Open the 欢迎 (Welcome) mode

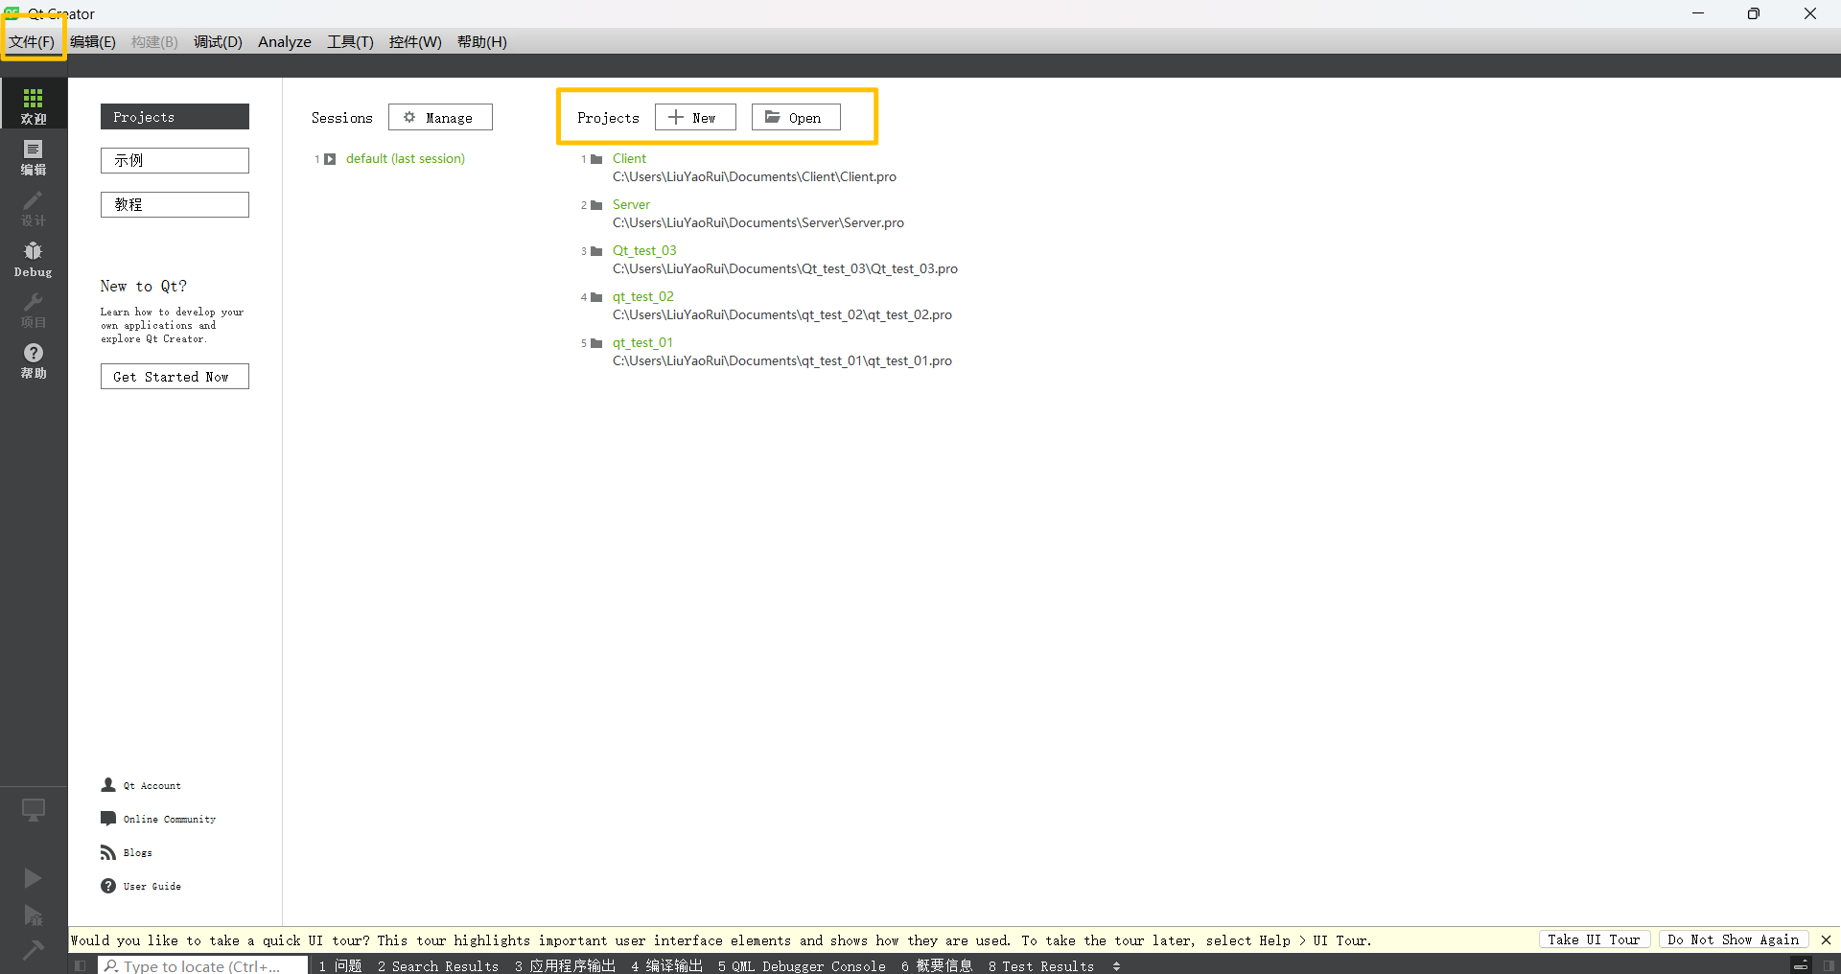tap(34, 104)
